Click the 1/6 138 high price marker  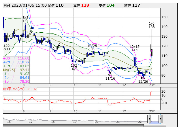[x=152, y=25]
